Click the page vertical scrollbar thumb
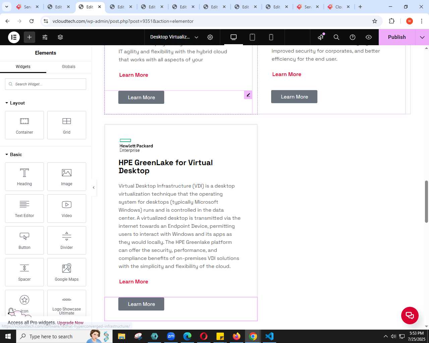The image size is (429, 343). pos(426,201)
